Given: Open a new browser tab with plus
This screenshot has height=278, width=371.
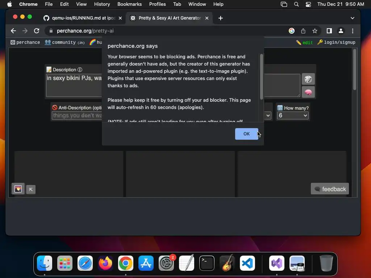Looking at the screenshot, I should (x=221, y=18).
